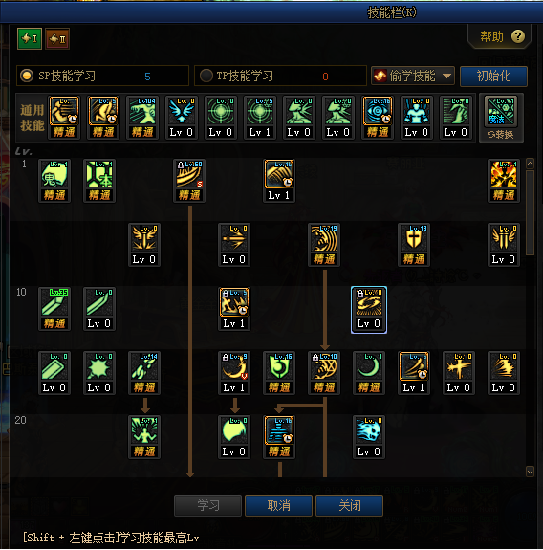
Task: Click the 初始化 reset button
Action: [x=493, y=77]
